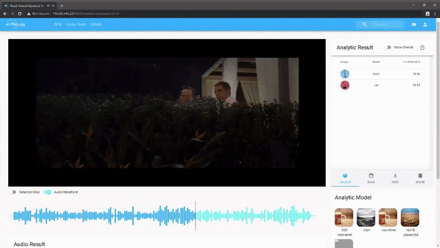Mute the tab via speaker icon
440x248 pixels.
[48, 6]
